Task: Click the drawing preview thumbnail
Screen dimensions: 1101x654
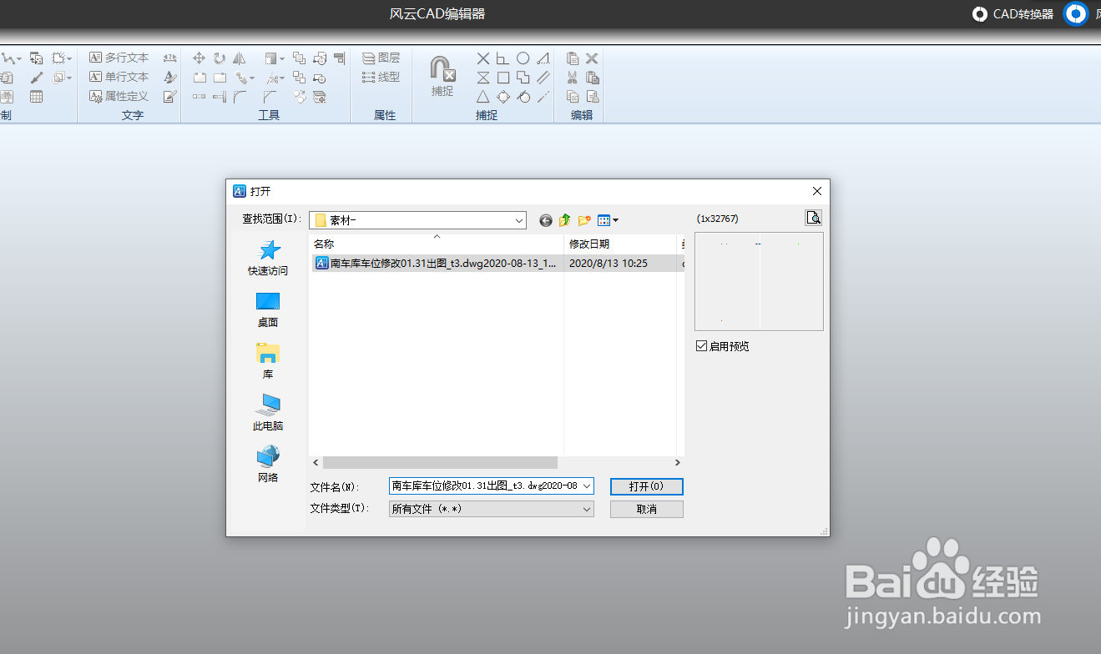Action: pyautogui.click(x=759, y=281)
